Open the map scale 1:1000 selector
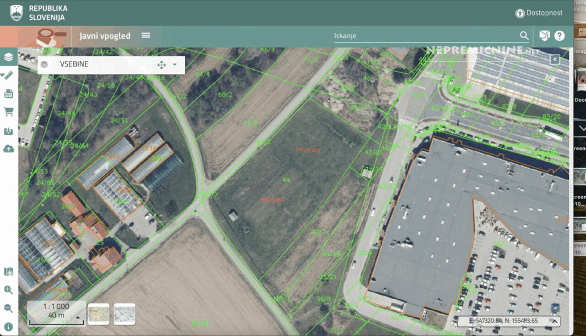586x336 pixels. [x=56, y=312]
